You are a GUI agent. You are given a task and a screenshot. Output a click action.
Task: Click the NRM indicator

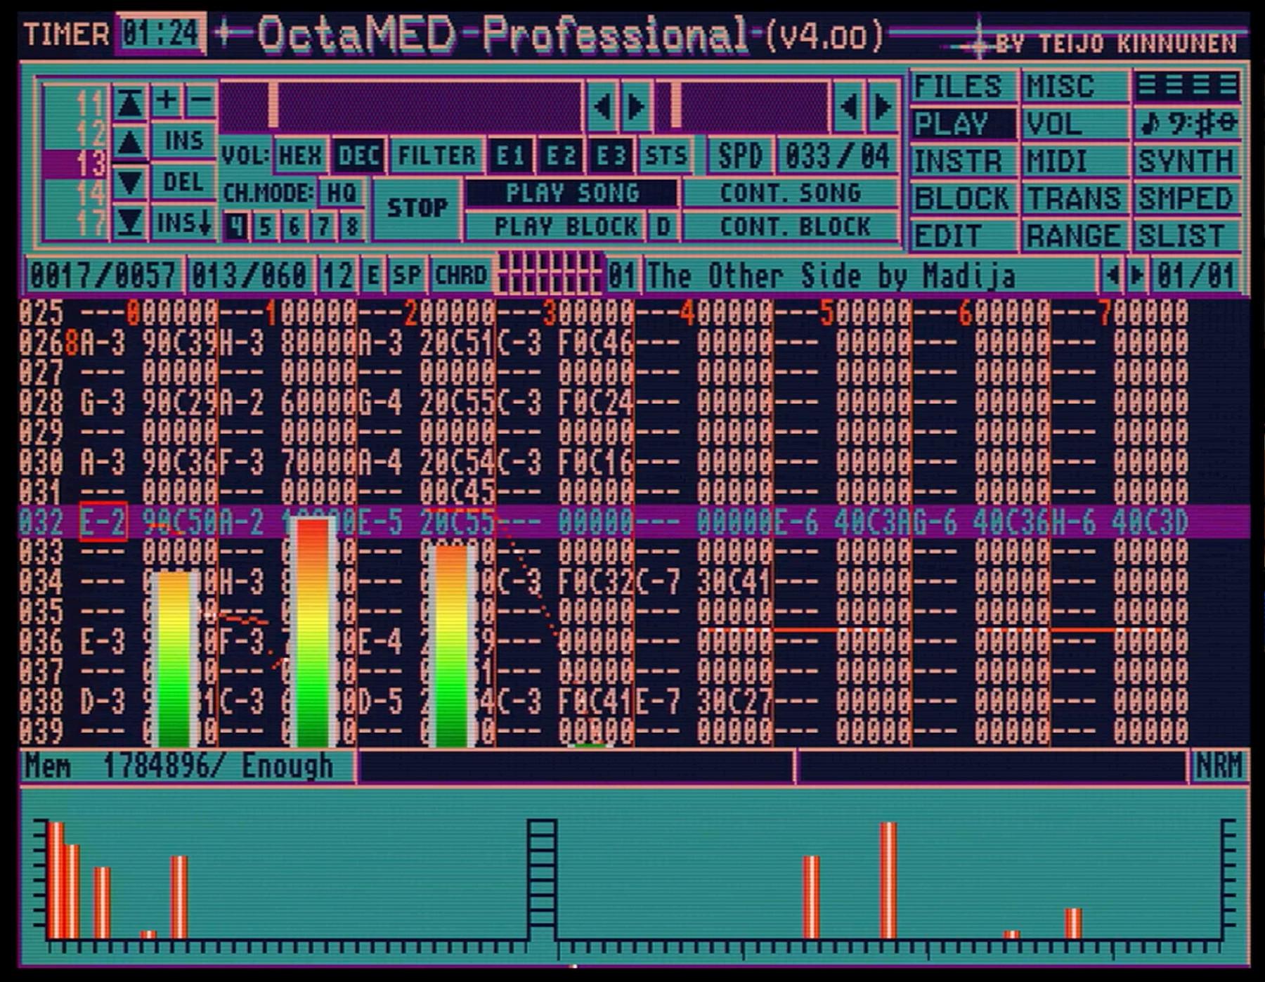click(1219, 765)
